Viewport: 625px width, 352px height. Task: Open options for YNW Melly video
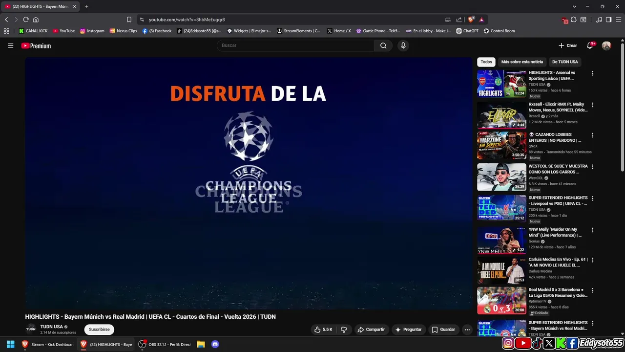(593, 230)
